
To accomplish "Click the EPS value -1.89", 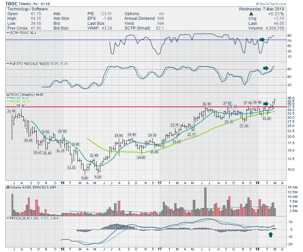I will pyautogui.click(x=107, y=18).
